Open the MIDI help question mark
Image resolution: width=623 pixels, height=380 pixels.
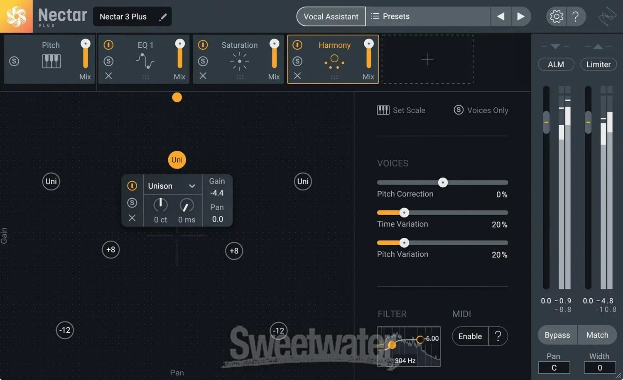(x=498, y=336)
